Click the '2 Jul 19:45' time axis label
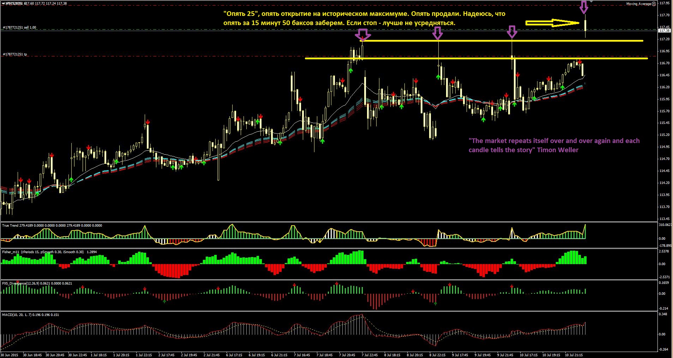The image size is (673, 358). pyautogui.click(x=189, y=355)
